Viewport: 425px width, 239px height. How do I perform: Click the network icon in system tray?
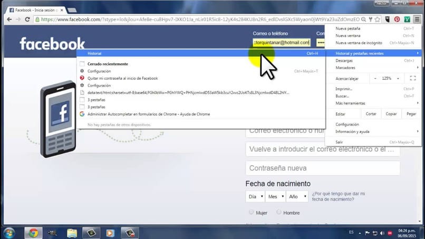pyautogui.click(x=375, y=233)
